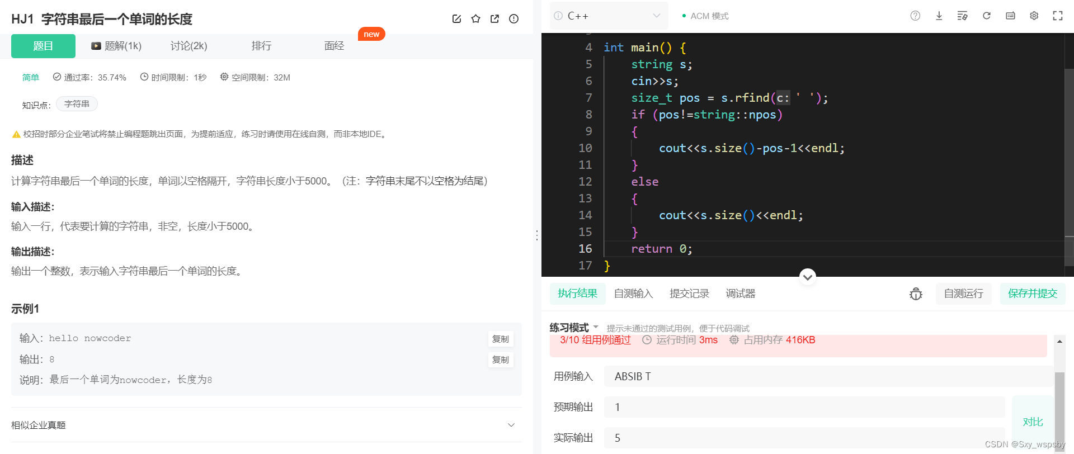1074x454 pixels.
Task: Click the 3/10 组用例通过 result text
Action: coord(595,340)
